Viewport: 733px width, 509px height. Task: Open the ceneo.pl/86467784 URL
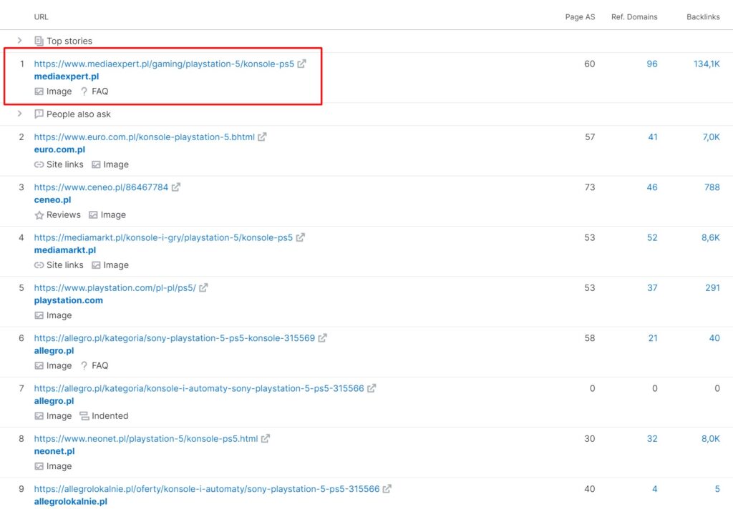click(x=101, y=187)
